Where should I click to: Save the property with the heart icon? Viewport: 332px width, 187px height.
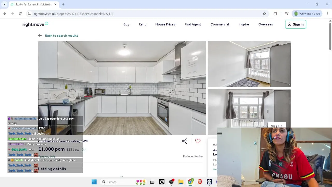tap(198, 141)
